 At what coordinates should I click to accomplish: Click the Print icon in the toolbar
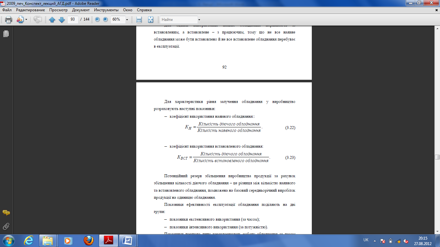(x=8, y=20)
